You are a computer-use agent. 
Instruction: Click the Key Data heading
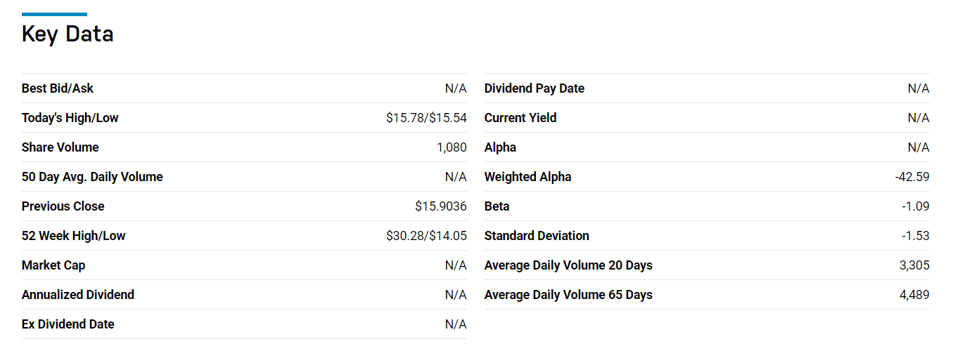pos(68,34)
